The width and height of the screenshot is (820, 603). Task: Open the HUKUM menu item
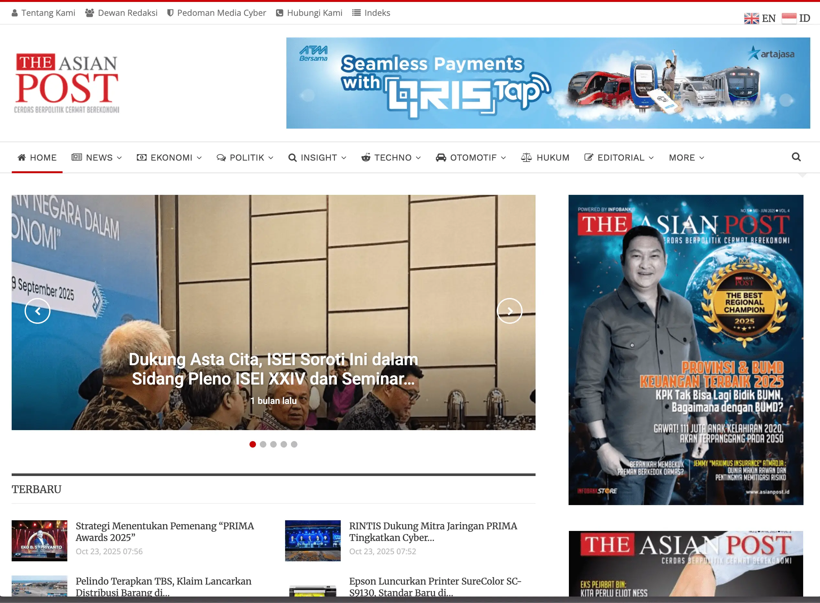pos(545,158)
